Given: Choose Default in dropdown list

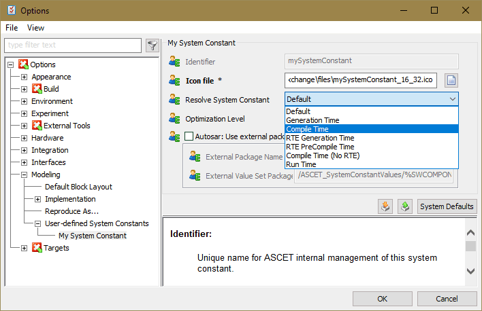Looking at the screenshot, I should click(372, 111).
